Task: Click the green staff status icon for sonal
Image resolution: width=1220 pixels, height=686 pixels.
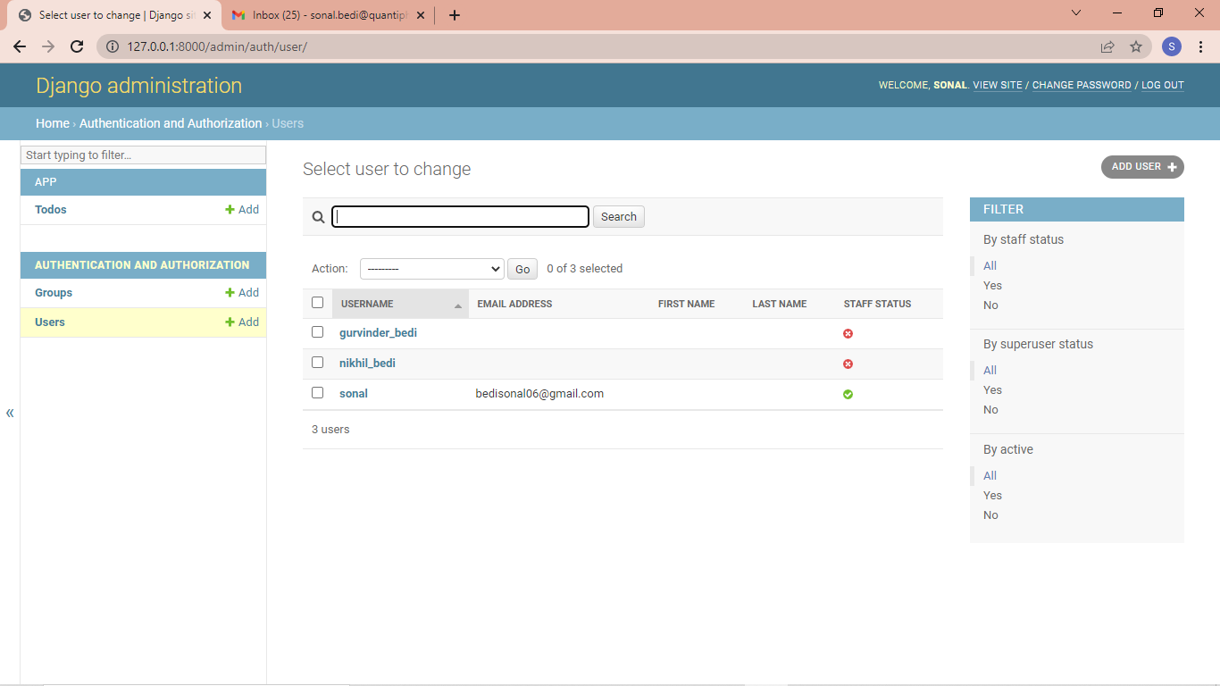Action: coord(848,394)
